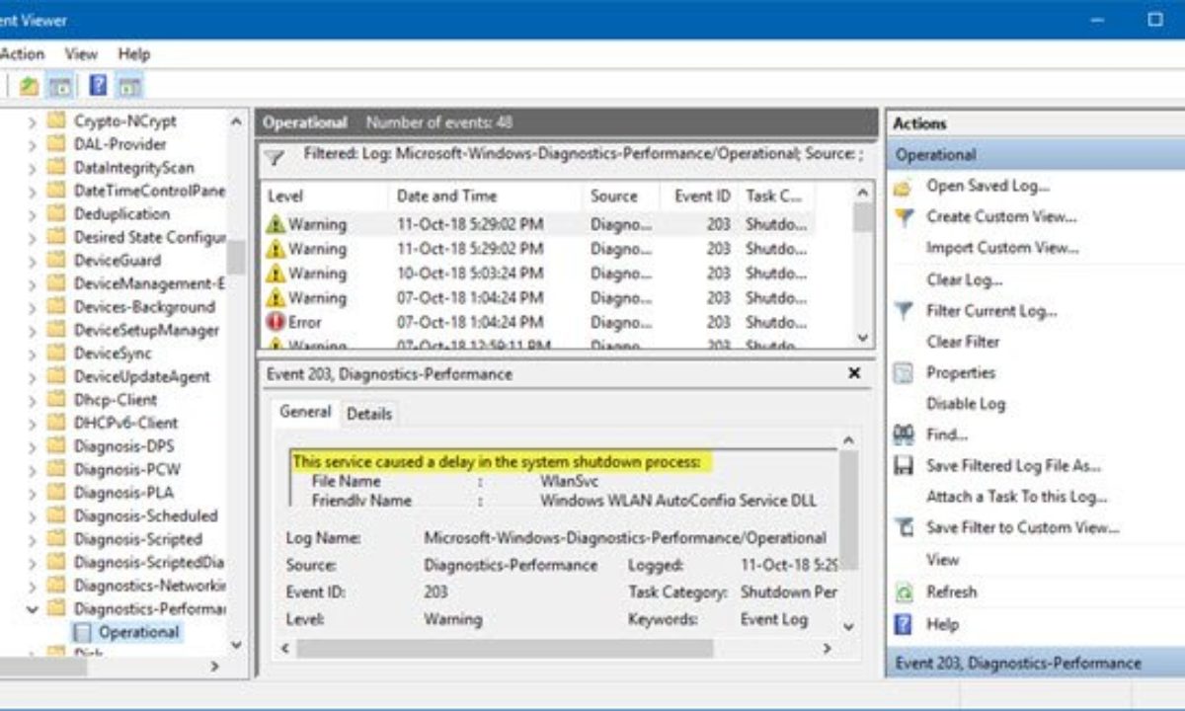Image resolution: width=1185 pixels, height=711 pixels.
Task: Expand the Diagnosis-DPS tree node
Action: pos(33,446)
